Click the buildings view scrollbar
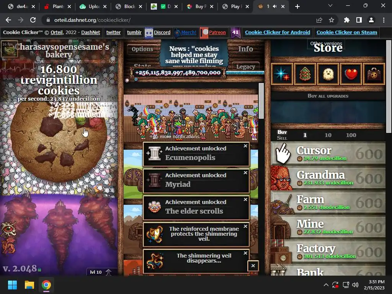This screenshot has width=392, height=294. point(261,101)
